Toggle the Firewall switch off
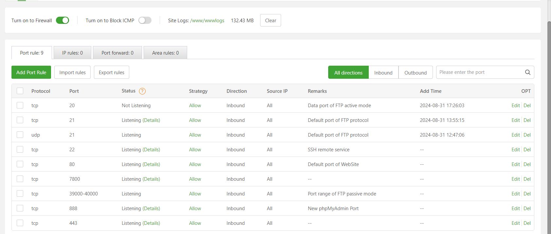 coord(62,20)
